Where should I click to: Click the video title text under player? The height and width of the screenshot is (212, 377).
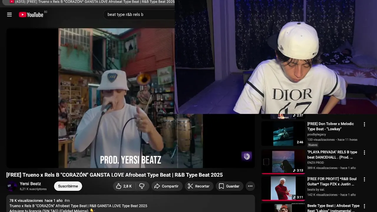click(x=115, y=175)
